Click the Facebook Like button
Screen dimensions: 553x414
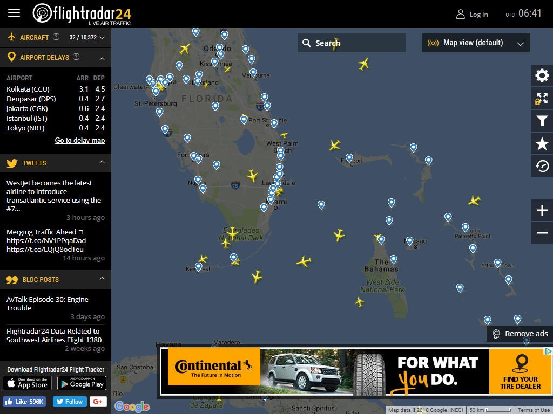tap(24, 402)
